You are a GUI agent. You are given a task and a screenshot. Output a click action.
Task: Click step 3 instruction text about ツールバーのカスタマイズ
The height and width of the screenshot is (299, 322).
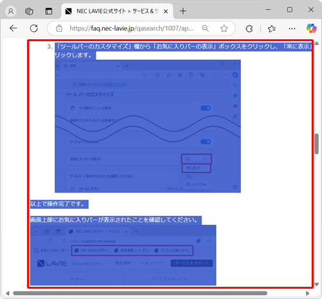183,50
